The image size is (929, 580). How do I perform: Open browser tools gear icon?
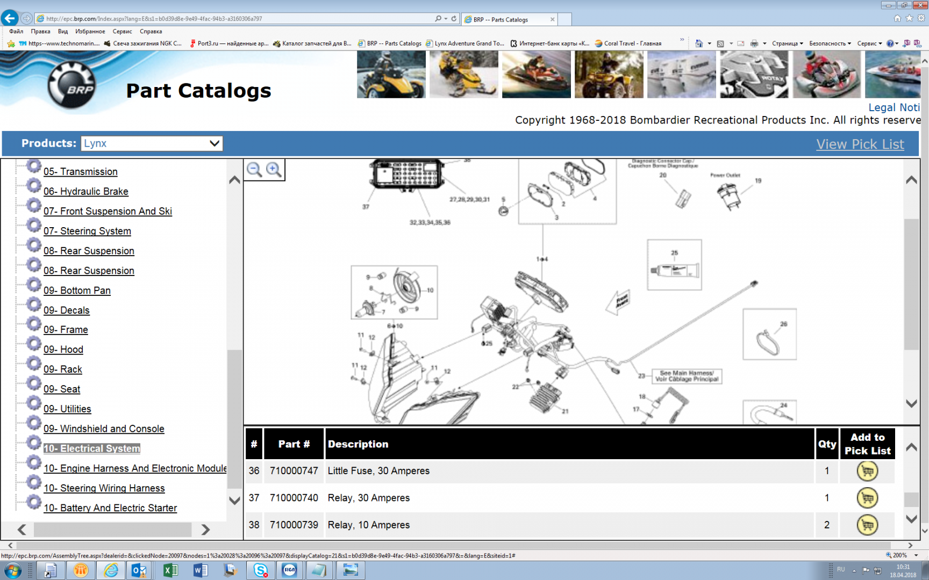point(921,18)
